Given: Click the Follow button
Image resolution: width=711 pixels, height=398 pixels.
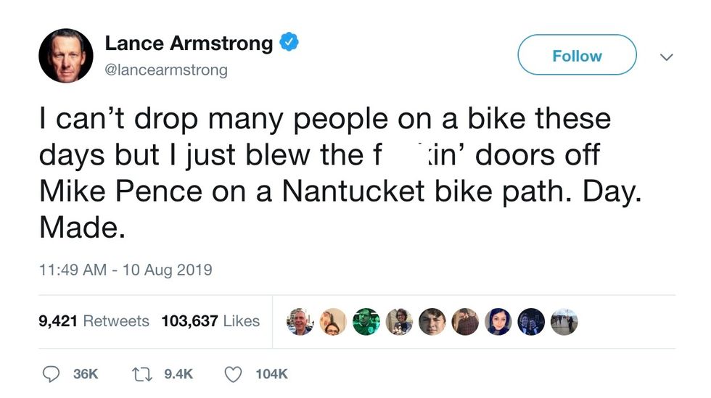Looking at the screenshot, I should tap(577, 56).
